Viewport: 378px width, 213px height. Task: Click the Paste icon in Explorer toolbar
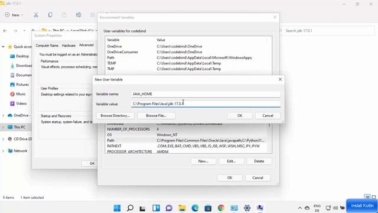tap(64, 15)
